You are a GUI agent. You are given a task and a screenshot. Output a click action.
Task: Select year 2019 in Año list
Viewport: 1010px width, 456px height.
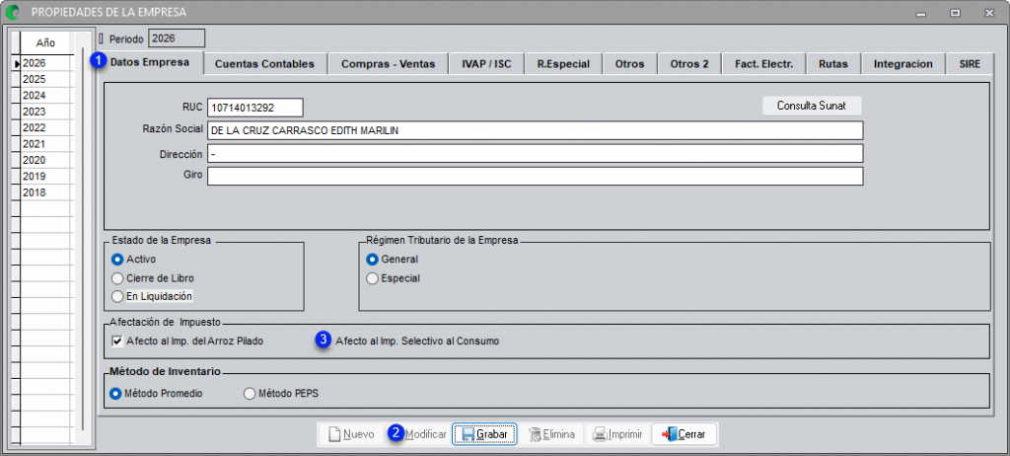click(x=46, y=176)
